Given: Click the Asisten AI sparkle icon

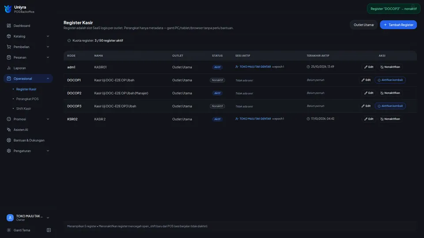Looking at the screenshot, I should click(x=9, y=130).
